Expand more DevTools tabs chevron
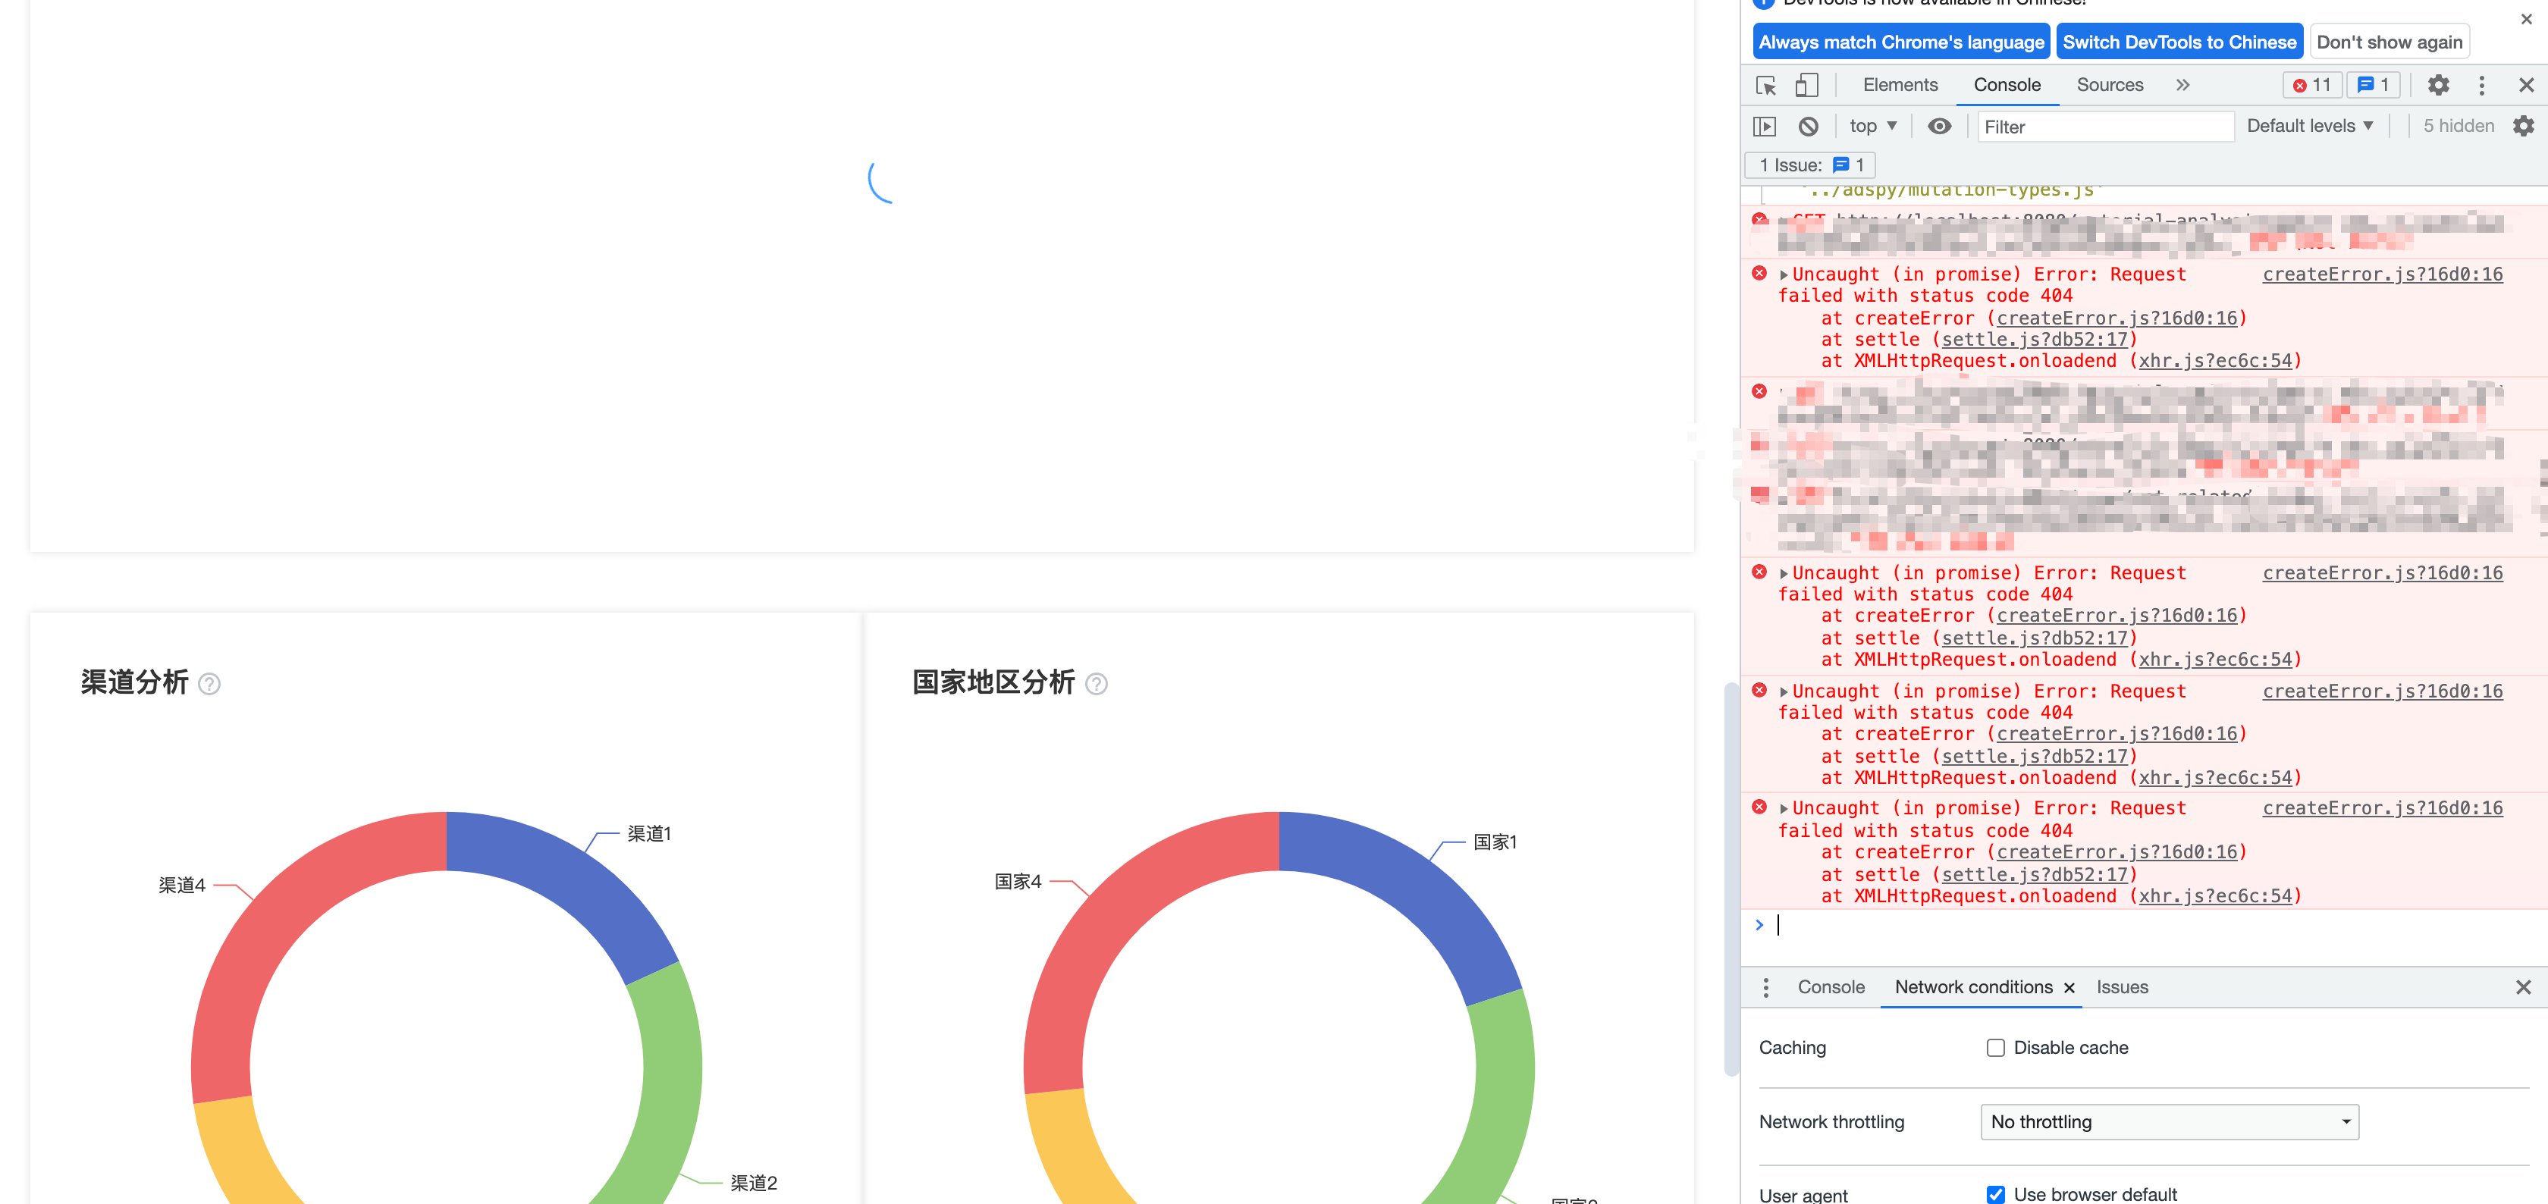The height and width of the screenshot is (1204, 2548). click(2182, 85)
